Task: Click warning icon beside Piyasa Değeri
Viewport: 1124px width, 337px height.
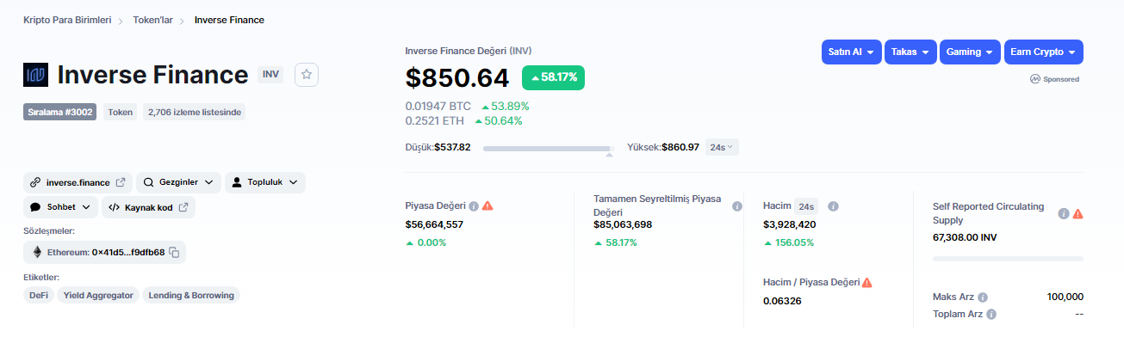Action: click(x=487, y=206)
